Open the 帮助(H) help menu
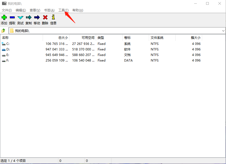226x164 pixels. click(x=78, y=10)
